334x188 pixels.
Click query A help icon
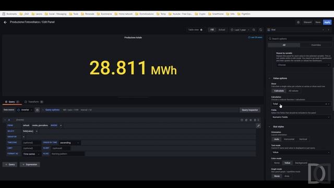coord(242,120)
